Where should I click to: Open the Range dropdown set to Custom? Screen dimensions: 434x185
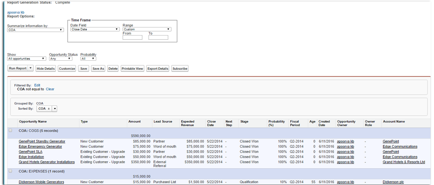pyautogui.click(x=147, y=29)
